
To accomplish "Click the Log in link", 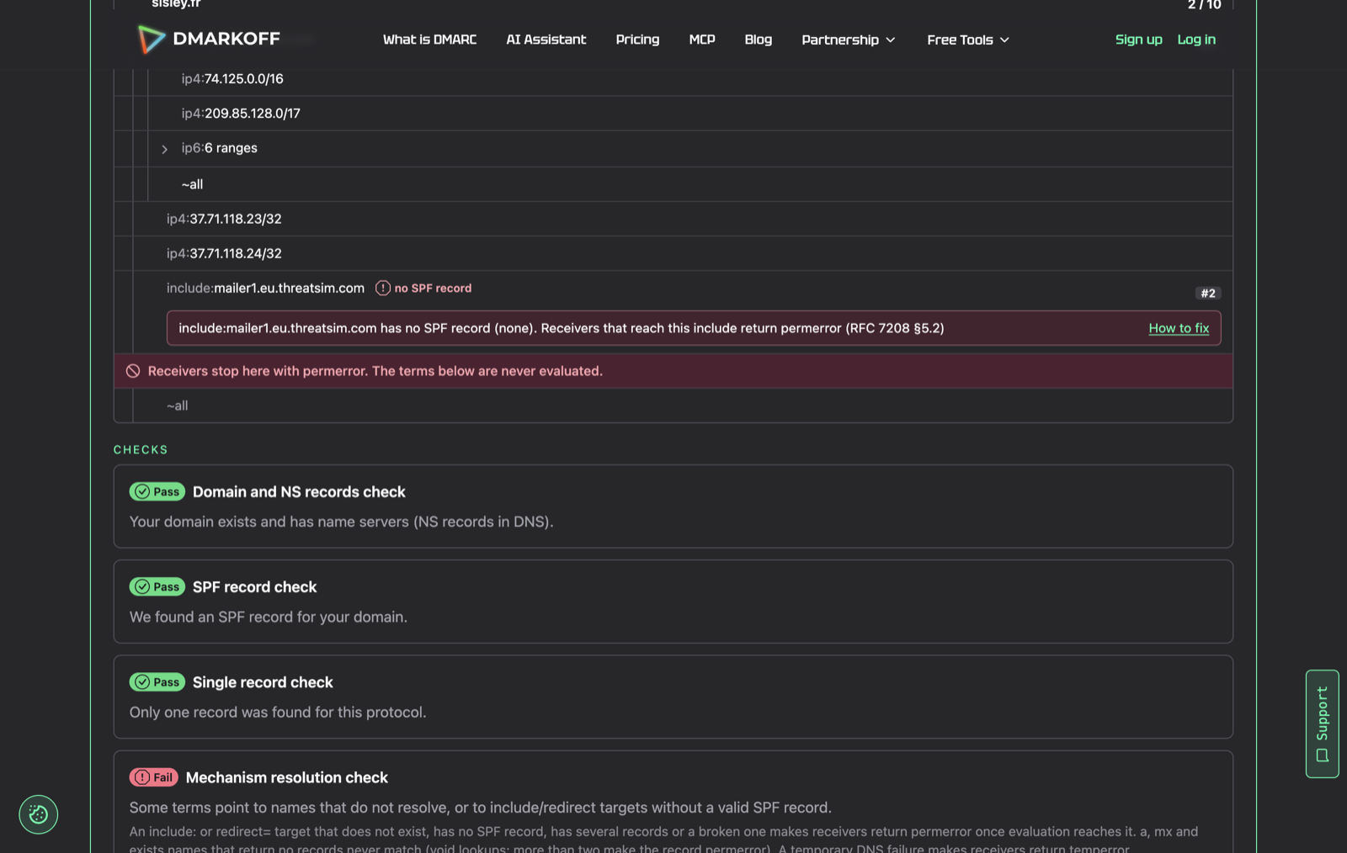I will (1196, 40).
